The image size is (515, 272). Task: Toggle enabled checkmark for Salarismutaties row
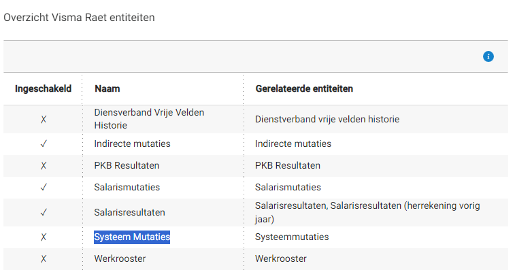44,187
